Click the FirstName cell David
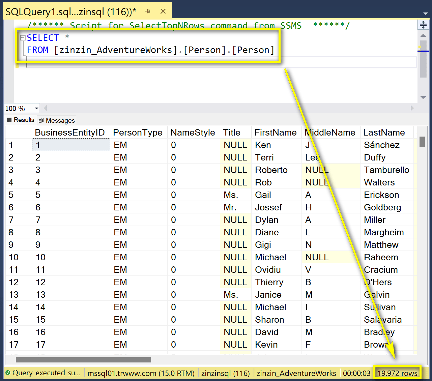This screenshot has width=432, height=381. tap(277, 332)
